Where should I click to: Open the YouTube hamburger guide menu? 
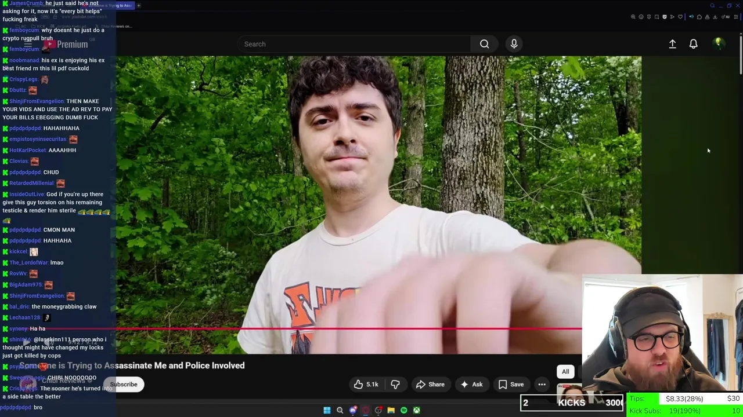tap(27, 45)
